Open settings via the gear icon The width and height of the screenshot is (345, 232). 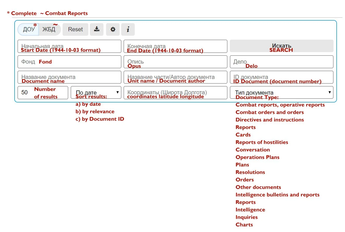(113, 29)
